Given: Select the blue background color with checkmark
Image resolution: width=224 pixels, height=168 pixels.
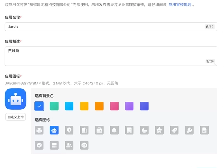Looking at the screenshot, I should [x=39, y=106].
